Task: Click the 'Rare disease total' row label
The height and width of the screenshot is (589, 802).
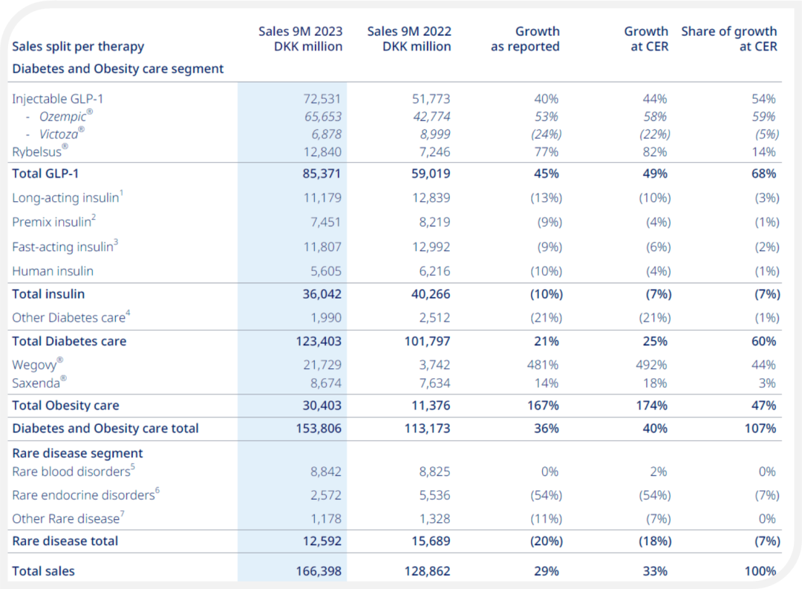Action: 65,541
